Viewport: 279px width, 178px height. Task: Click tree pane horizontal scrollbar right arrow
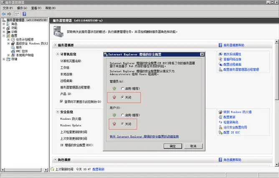[x=46, y=170]
